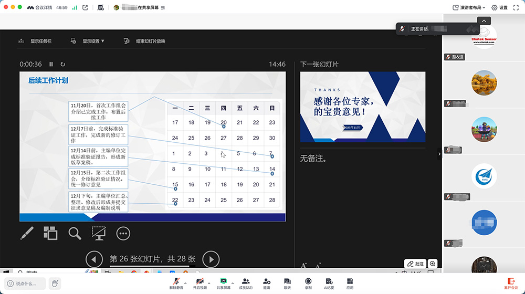
Task: Click 离开会议 to leave meeting
Action: pyautogui.click(x=511, y=282)
